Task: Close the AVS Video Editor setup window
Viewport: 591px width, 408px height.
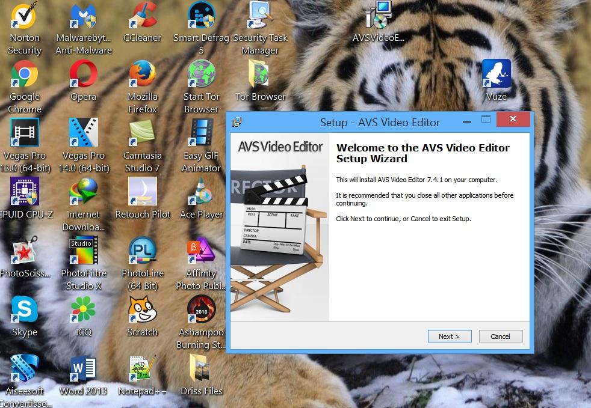Action: [x=513, y=119]
